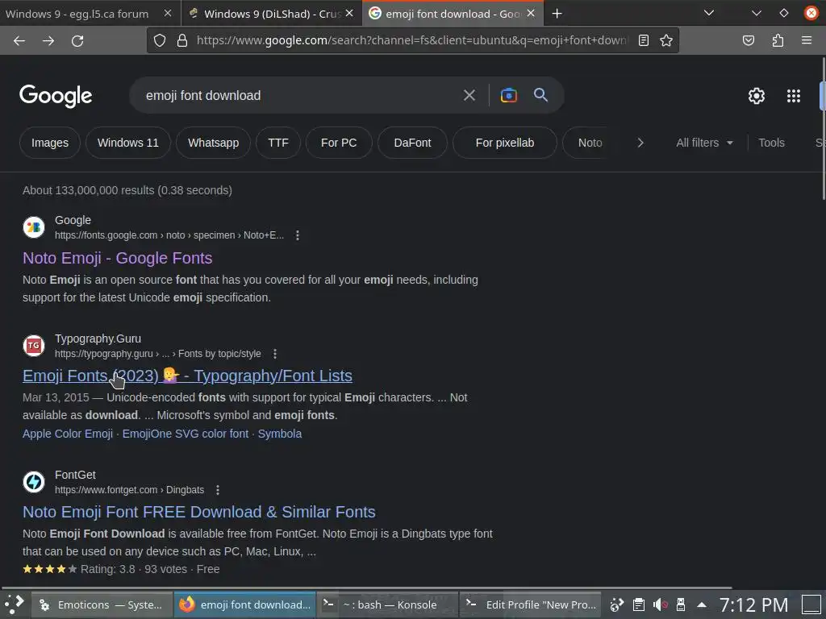Open the list all tabs dropdown
This screenshot has width=826, height=619.
pyautogui.click(x=709, y=14)
